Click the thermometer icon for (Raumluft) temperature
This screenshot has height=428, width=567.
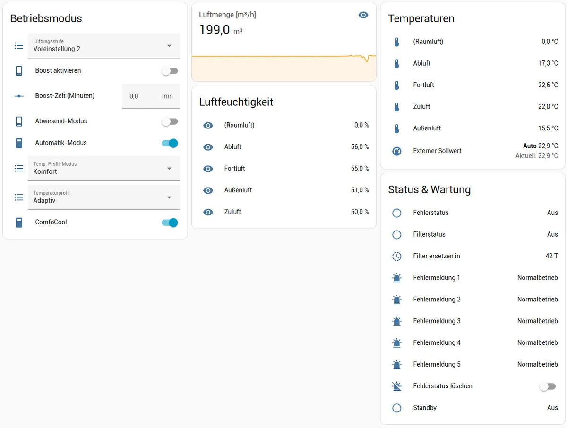coord(397,42)
